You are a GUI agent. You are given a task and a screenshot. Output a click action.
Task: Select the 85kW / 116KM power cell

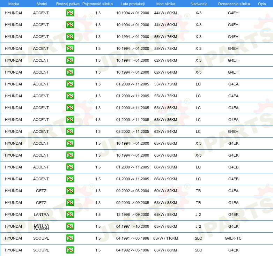pos(165,238)
